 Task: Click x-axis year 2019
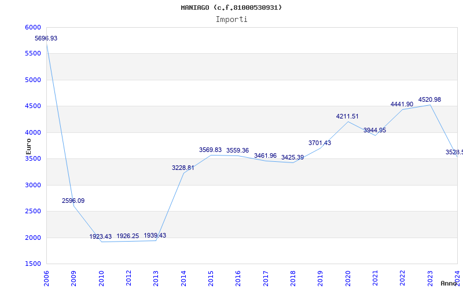[321, 279]
